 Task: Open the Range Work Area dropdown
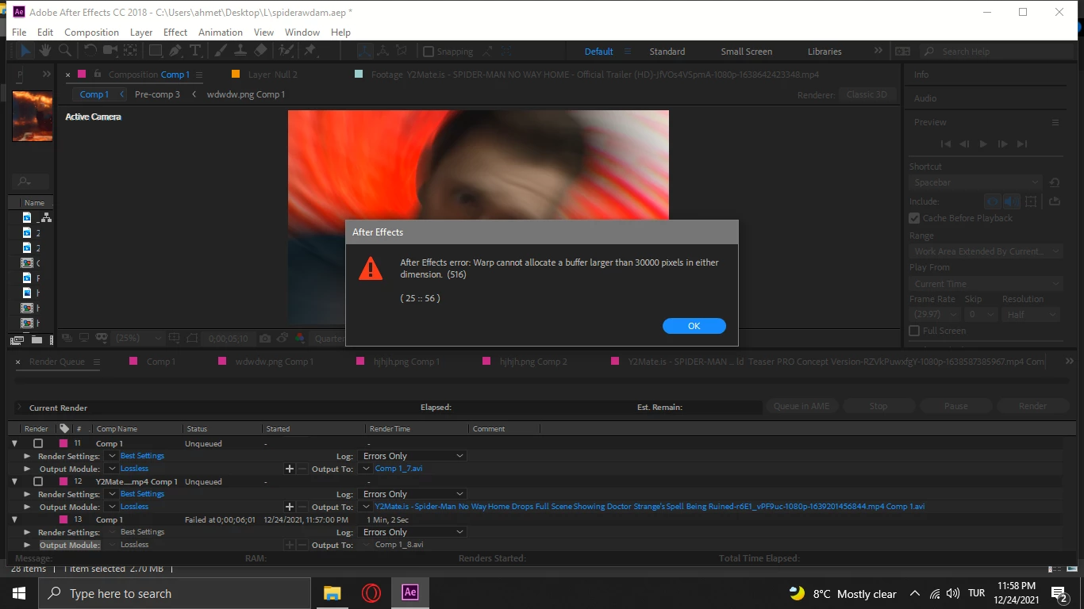(x=986, y=251)
